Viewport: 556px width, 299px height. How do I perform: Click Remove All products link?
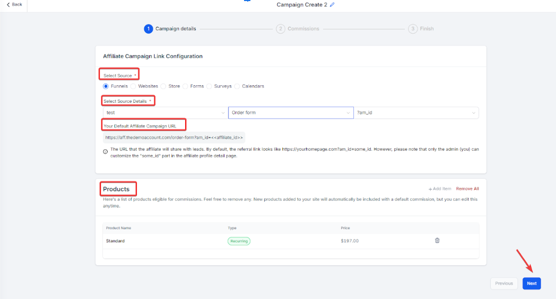tap(467, 189)
